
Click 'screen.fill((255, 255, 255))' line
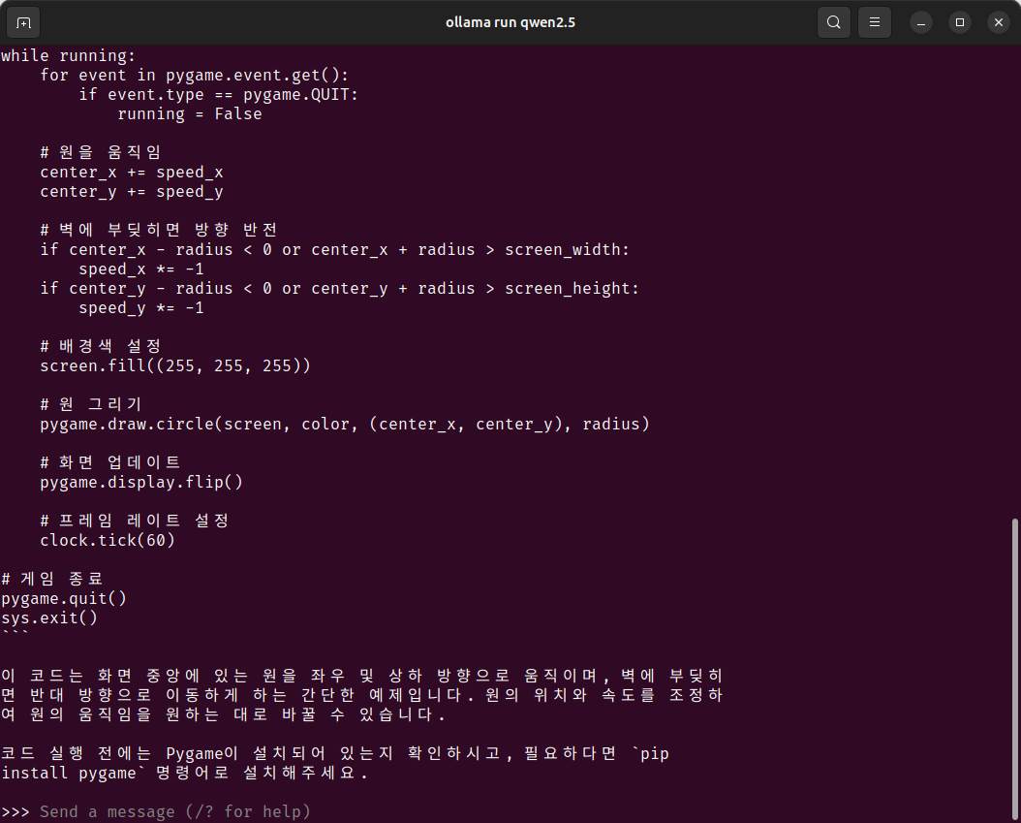click(175, 366)
